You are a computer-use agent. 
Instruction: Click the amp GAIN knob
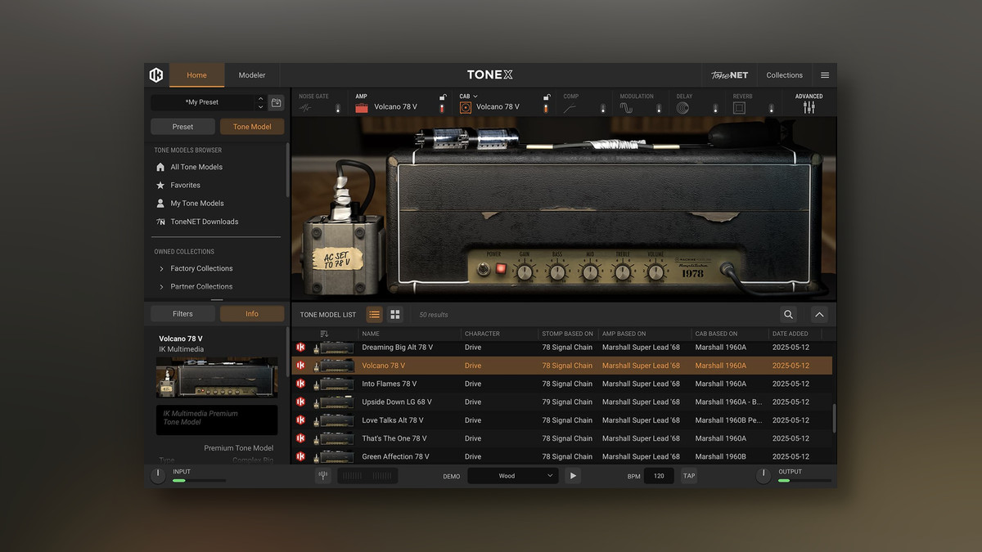(x=525, y=272)
